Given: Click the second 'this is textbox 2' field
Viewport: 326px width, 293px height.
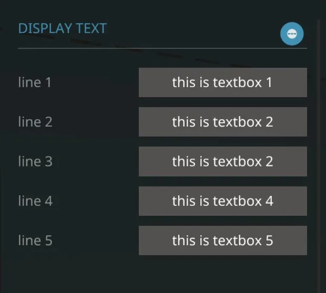Looking at the screenshot, I should [x=222, y=161].
